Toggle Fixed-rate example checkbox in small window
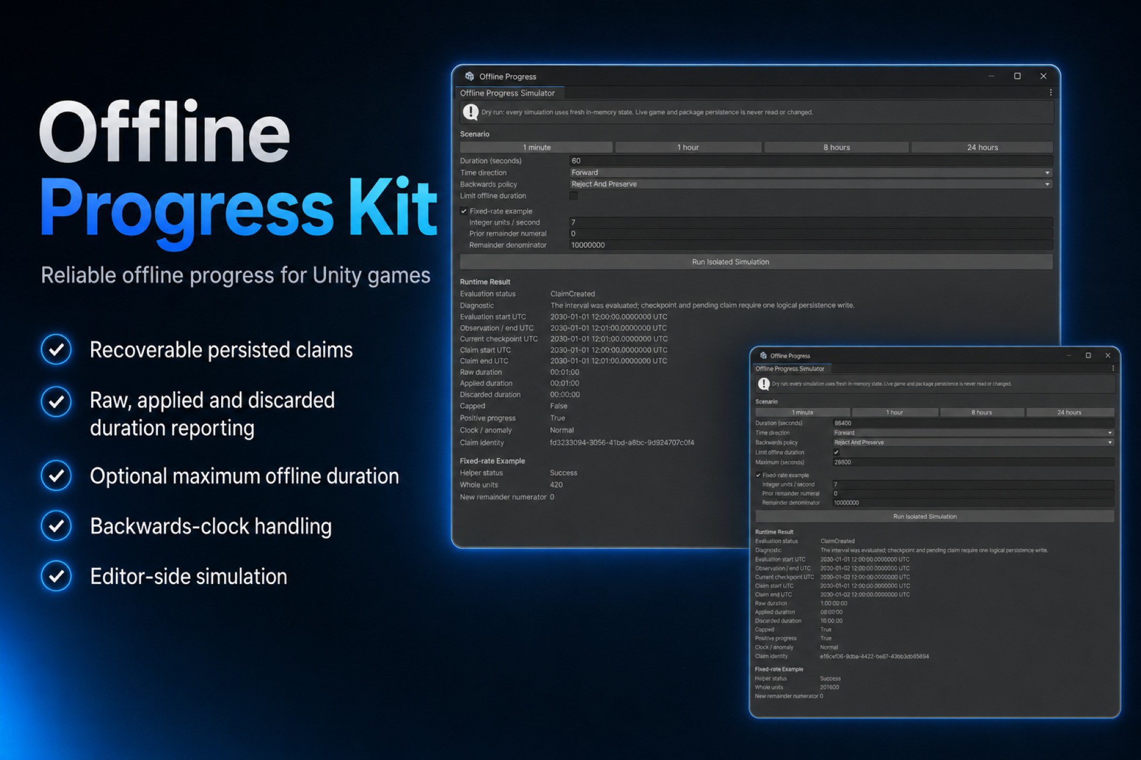Screen dimensions: 1141x760 758,475
